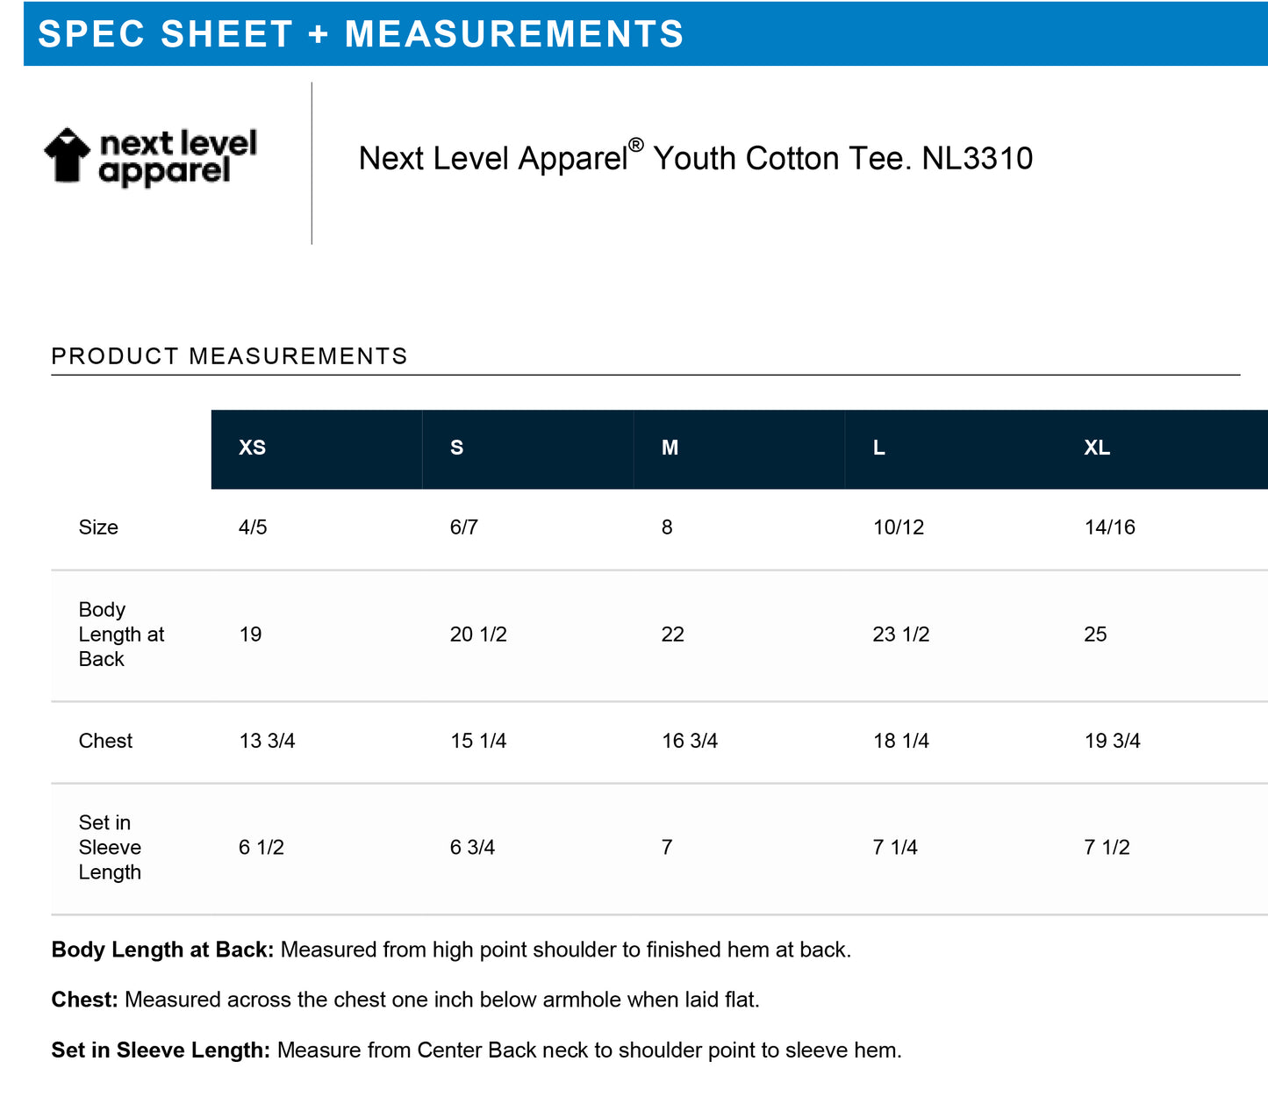Click the product title mentioning NL3310

coord(695,159)
